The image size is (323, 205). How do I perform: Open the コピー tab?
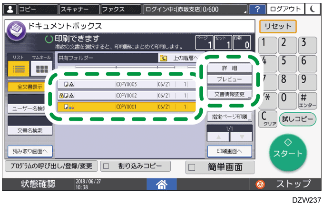[38, 9]
